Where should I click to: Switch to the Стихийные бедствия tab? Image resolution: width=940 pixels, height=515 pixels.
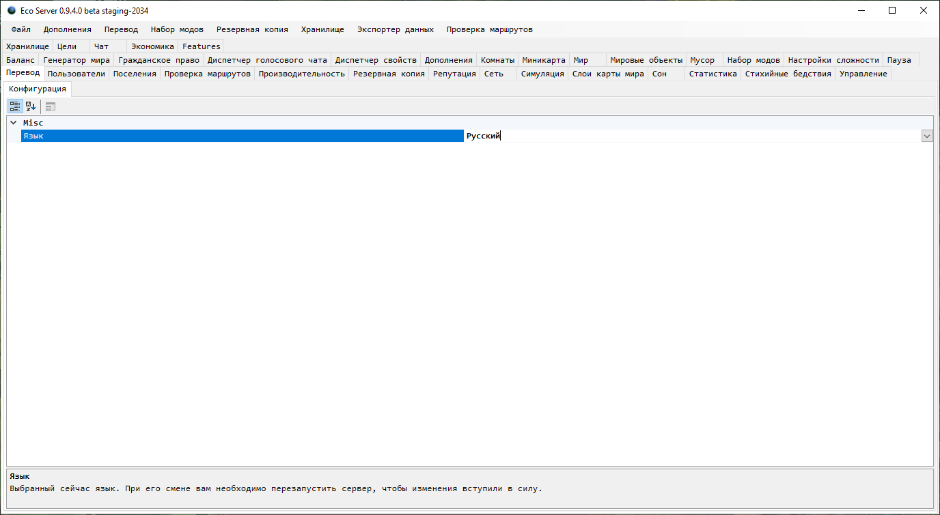click(x=788, y=74)
